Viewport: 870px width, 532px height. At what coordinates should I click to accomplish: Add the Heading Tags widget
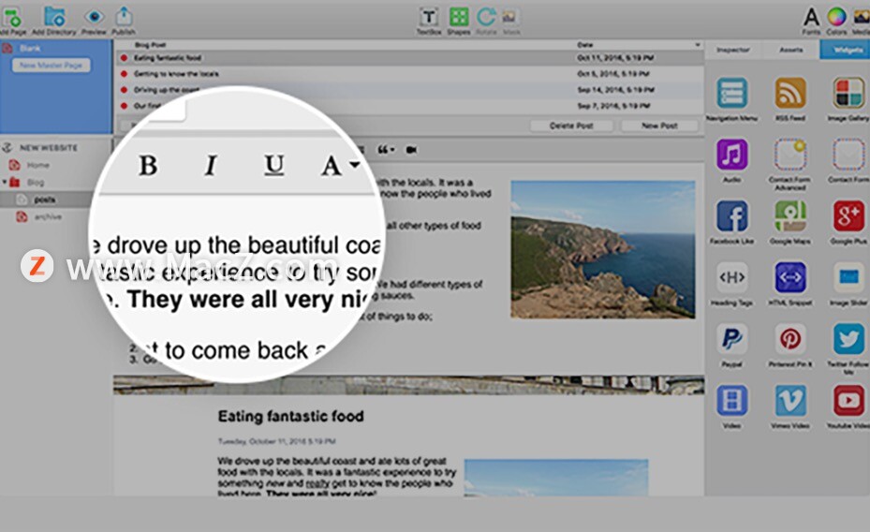(x=731, y=277)
